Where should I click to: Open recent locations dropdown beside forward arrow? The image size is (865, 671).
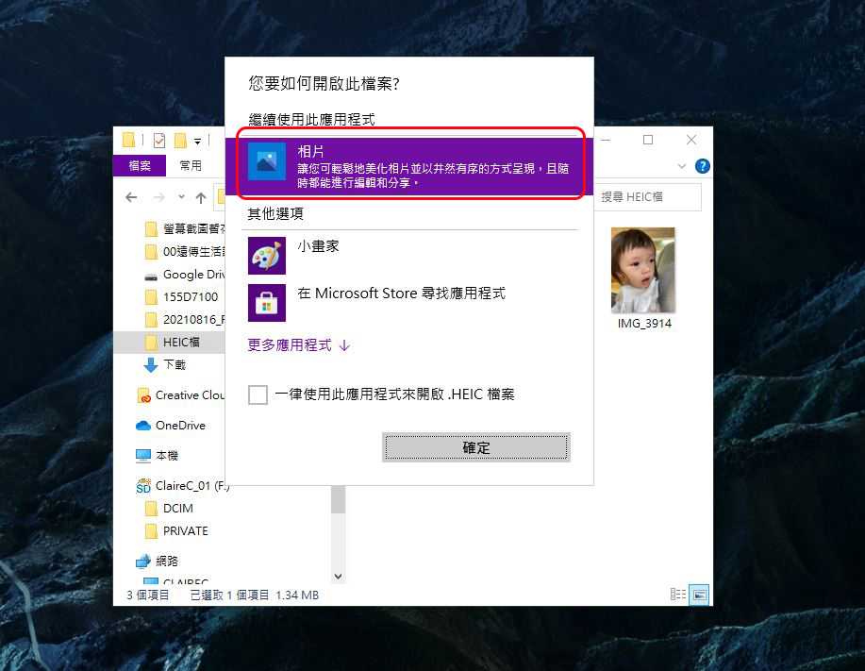click(180, 197)
